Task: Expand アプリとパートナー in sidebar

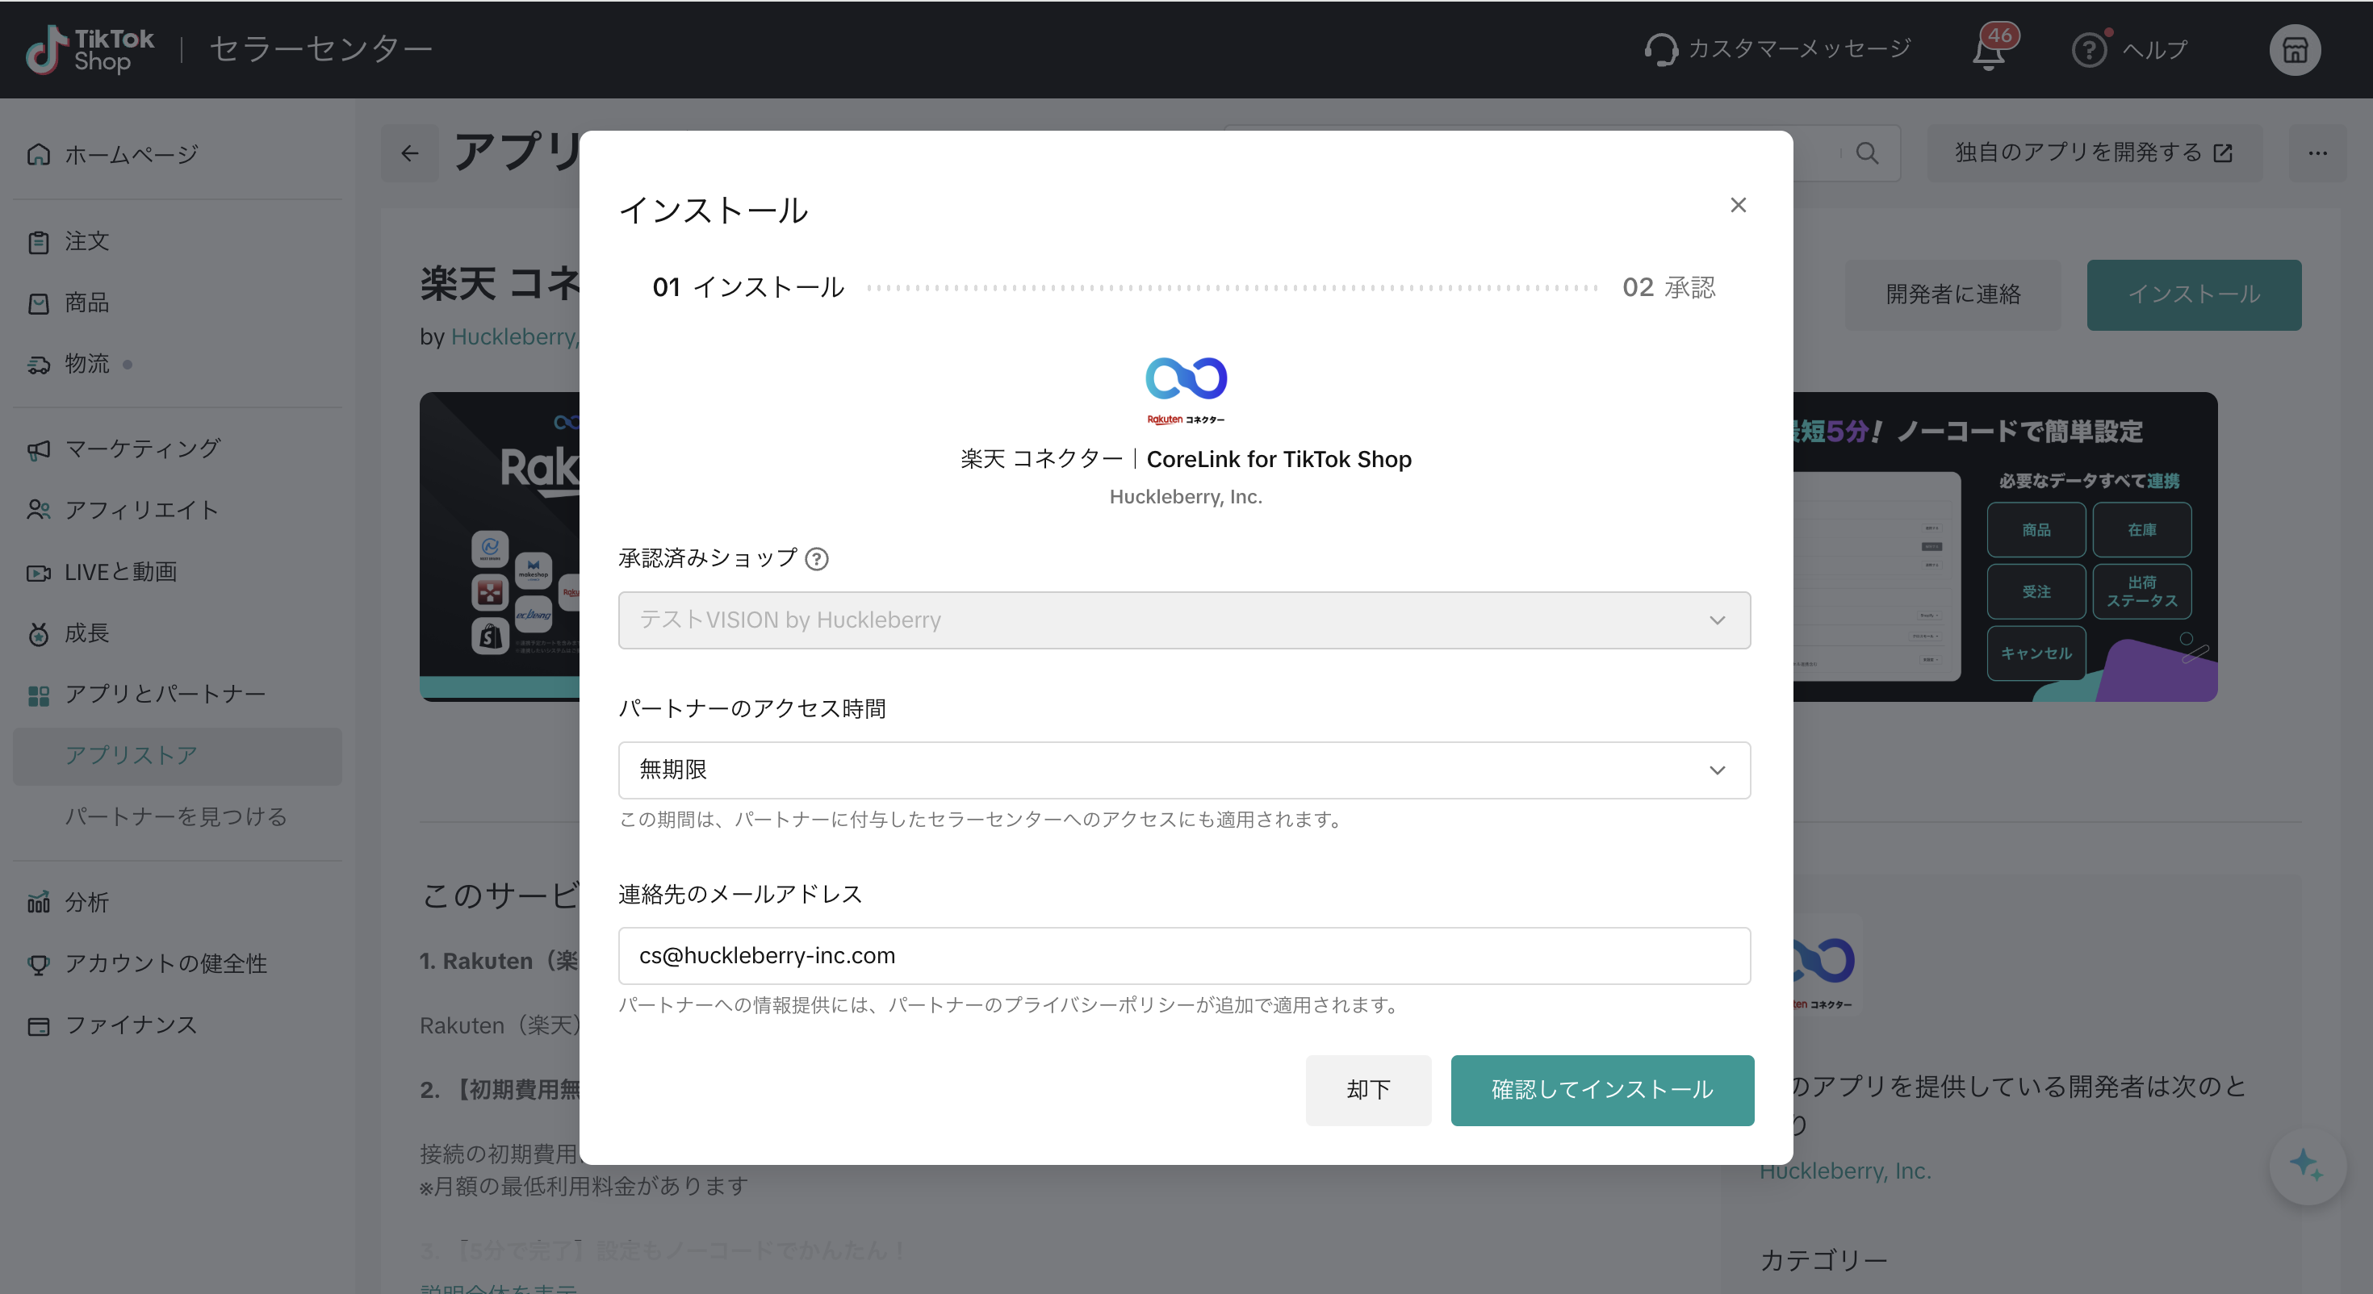Action: click(x=165, y=695)
